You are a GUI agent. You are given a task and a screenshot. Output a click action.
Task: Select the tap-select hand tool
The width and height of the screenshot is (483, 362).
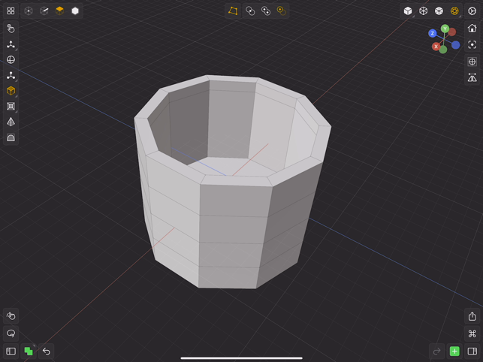coord(11,29)
